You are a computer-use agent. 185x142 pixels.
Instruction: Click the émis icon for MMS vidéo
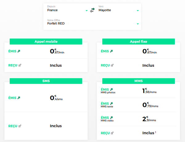(x=112, y=117)
